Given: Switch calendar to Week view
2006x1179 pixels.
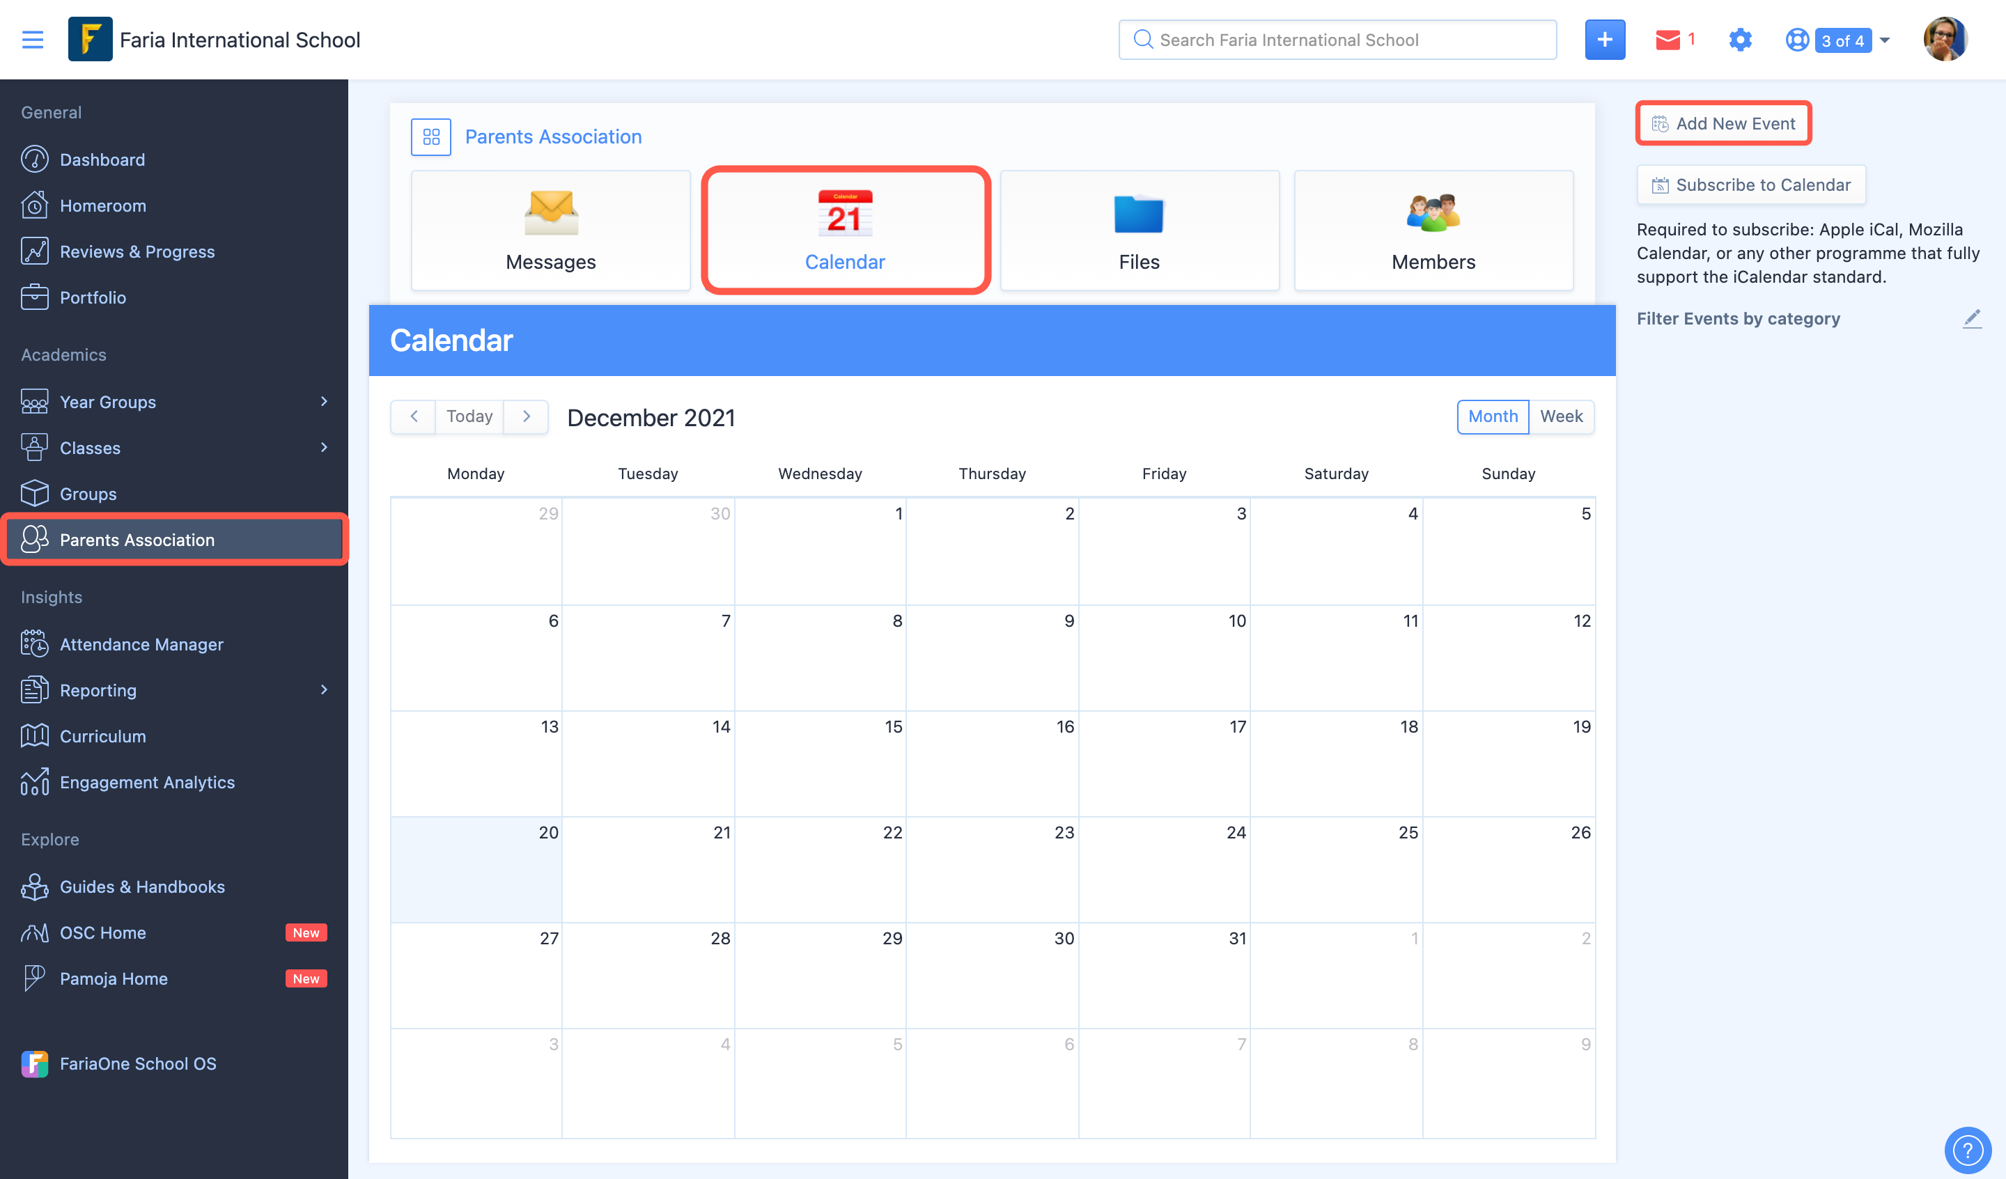Looking at the screenshot, I should tap(1560, 416).
